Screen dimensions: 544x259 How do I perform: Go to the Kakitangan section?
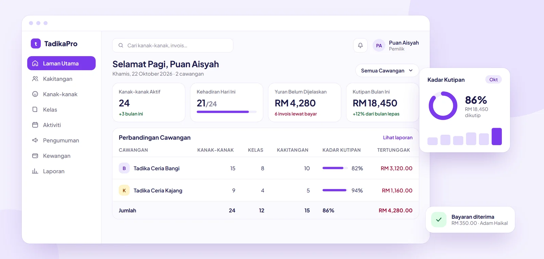point(61,79)
